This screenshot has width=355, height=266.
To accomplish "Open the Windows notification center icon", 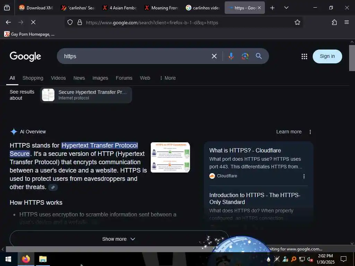I will pos(343,259).
